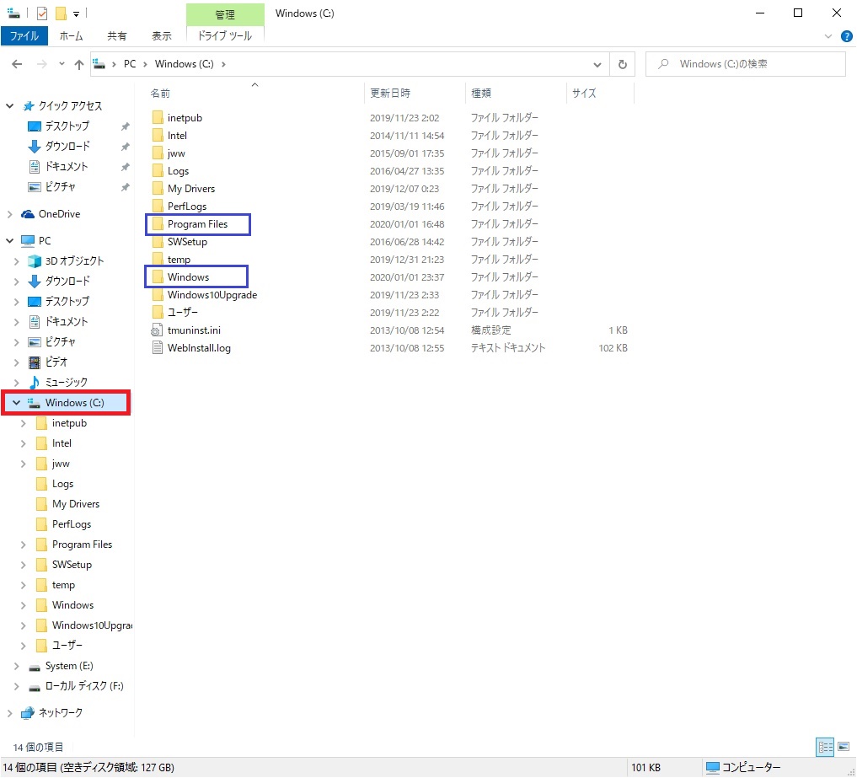
Task: Select ビデオ icon in navigation tree
Action: click(x=34, y=362)
